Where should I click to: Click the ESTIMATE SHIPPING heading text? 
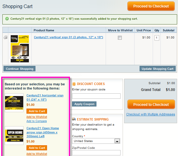93,119
